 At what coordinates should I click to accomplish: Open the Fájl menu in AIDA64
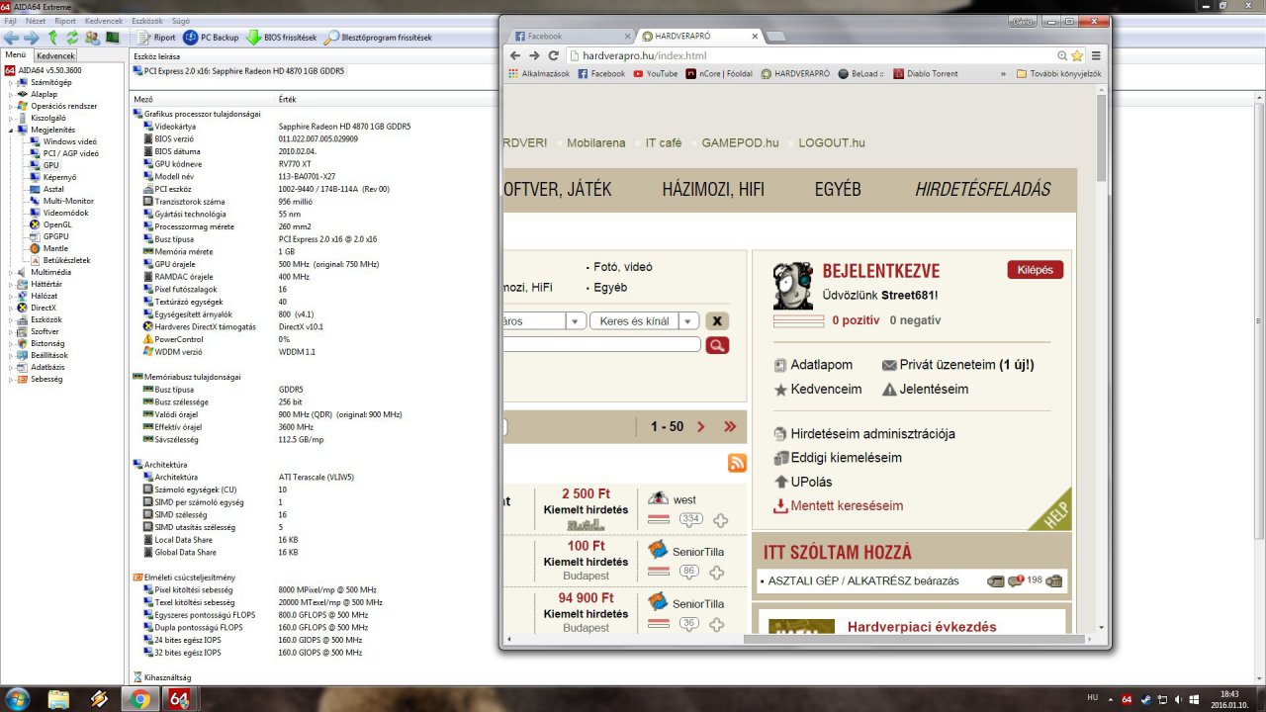pos(10,20)
